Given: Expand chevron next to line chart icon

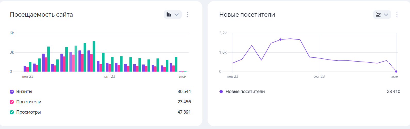Looking at the screenshot, I should pos(386,15).
